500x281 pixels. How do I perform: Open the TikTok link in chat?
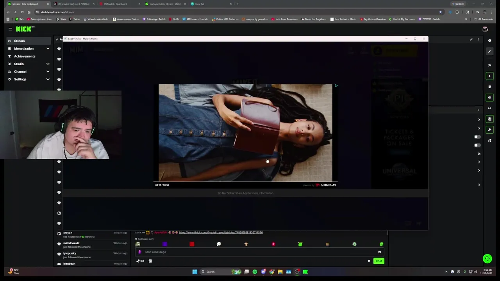tap(221, 233)
